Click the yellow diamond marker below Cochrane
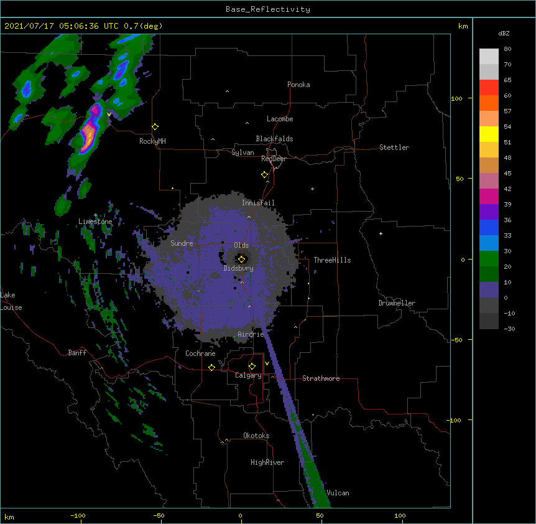 pos(211,367)
